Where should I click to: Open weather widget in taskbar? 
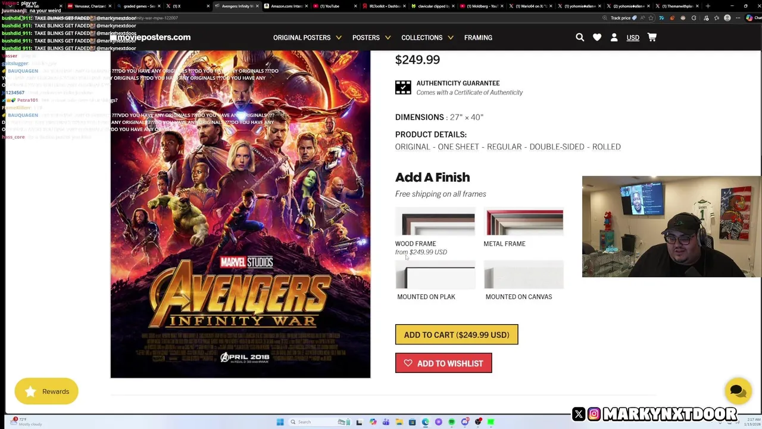27,422
